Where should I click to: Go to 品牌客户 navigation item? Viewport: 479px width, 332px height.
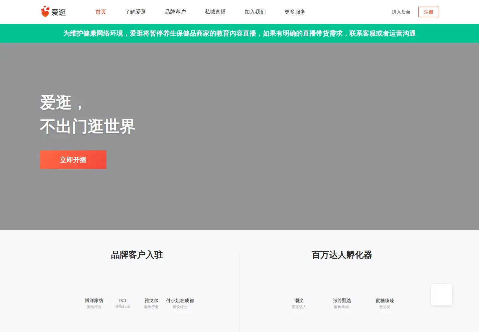[175, 12]
